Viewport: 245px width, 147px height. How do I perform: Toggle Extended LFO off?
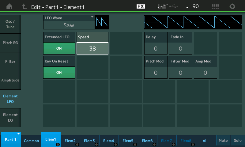coord(59,48)
